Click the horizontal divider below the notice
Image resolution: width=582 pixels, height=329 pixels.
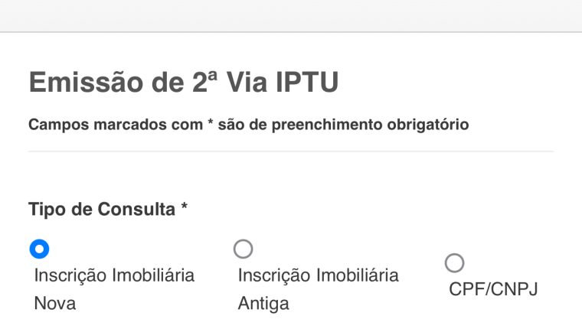(x=291, y=151)
